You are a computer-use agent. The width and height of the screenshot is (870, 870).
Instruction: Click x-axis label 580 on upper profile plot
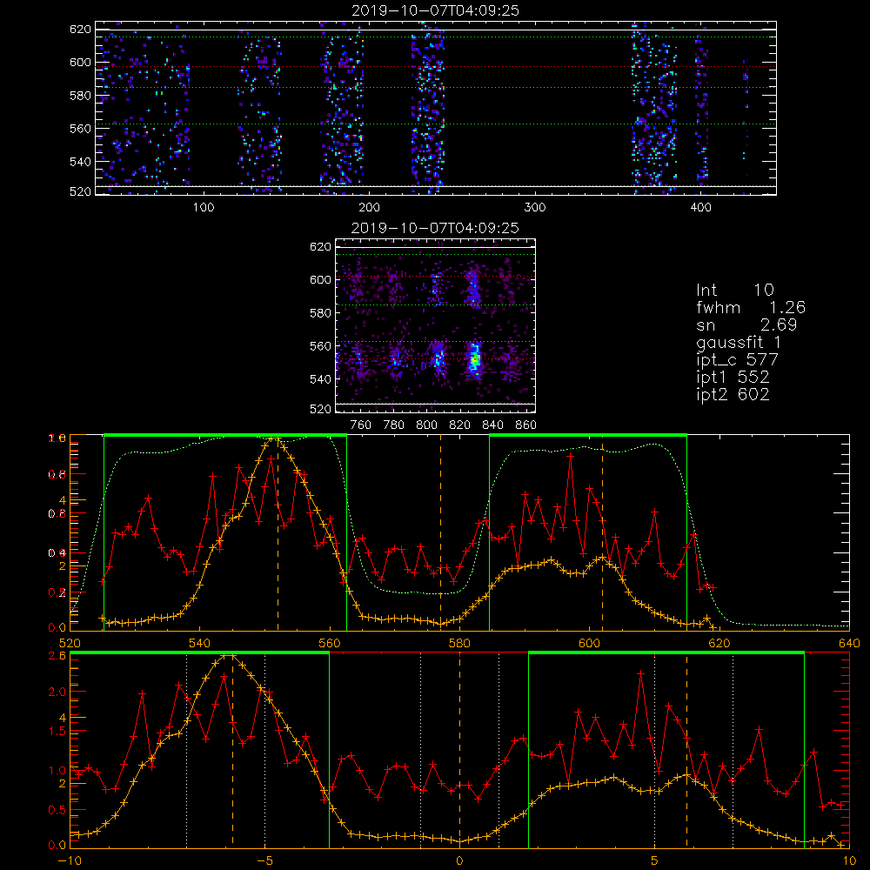pyautogui.click(x=459, y=644)
